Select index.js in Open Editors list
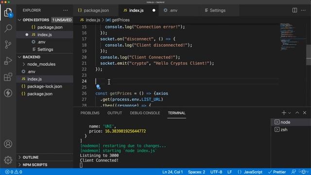 coord(45,35)
